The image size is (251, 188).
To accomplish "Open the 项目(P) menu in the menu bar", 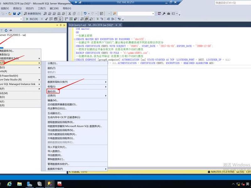I will tap(29, 8).
